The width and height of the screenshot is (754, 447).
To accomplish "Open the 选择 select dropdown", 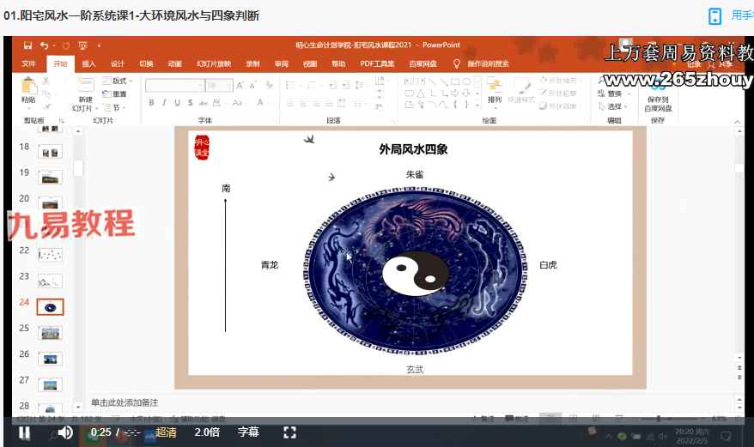I will [x=612, y=106].
